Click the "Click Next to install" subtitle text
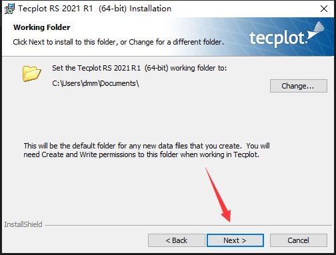 [x=119, y=42]
